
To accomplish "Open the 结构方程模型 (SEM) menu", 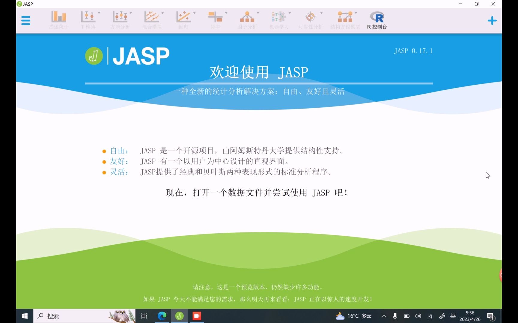I will (345, 20).
